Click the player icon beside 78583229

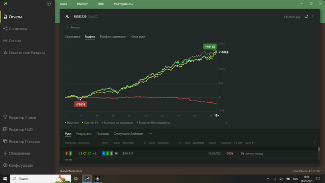(x=67, y=17)
